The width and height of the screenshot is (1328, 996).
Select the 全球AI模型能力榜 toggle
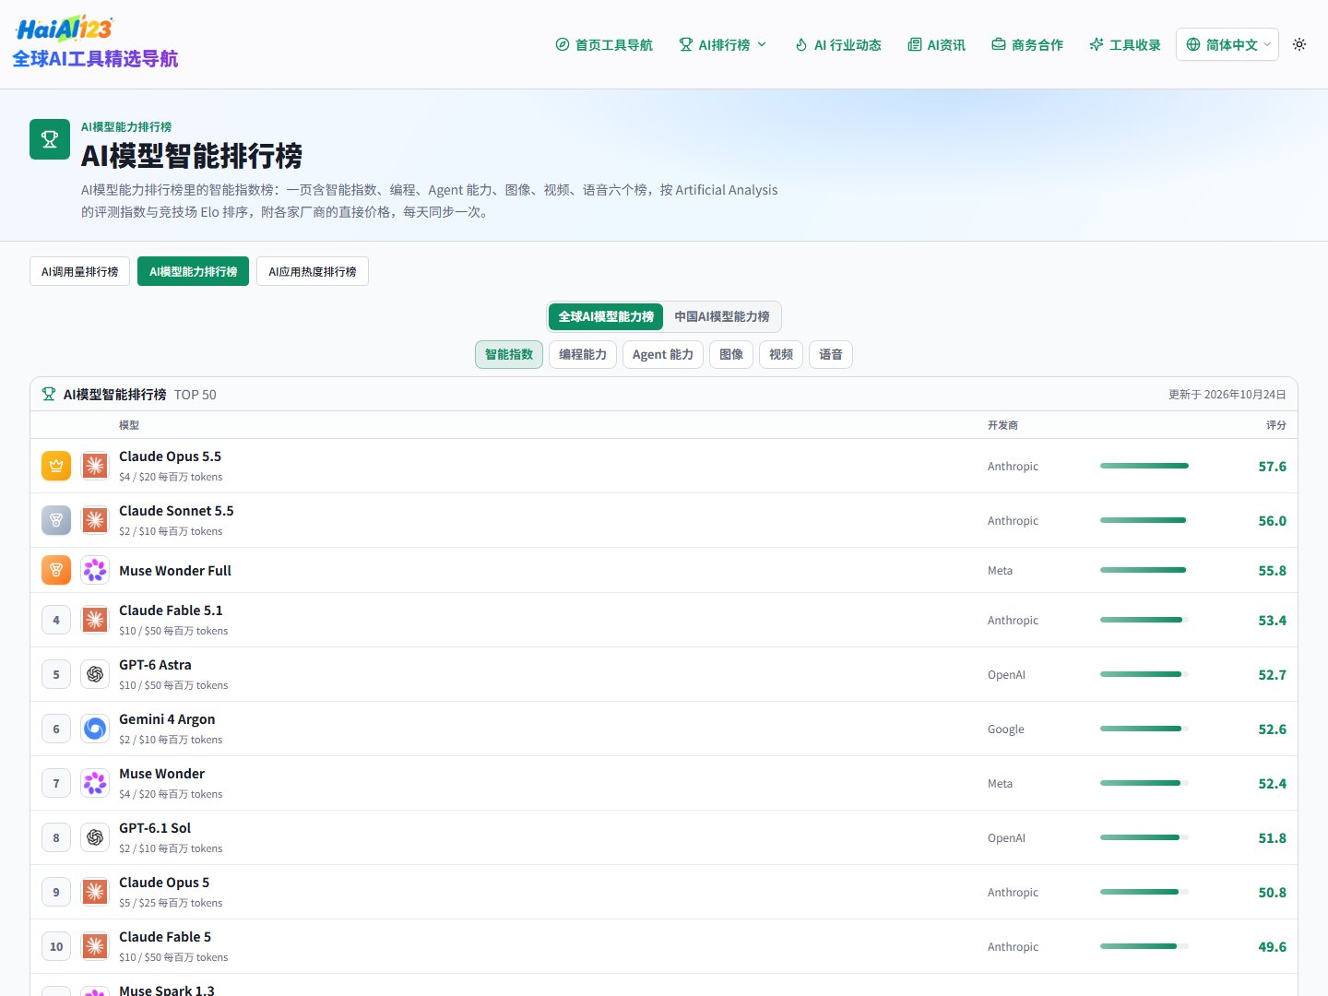point(606,316)
